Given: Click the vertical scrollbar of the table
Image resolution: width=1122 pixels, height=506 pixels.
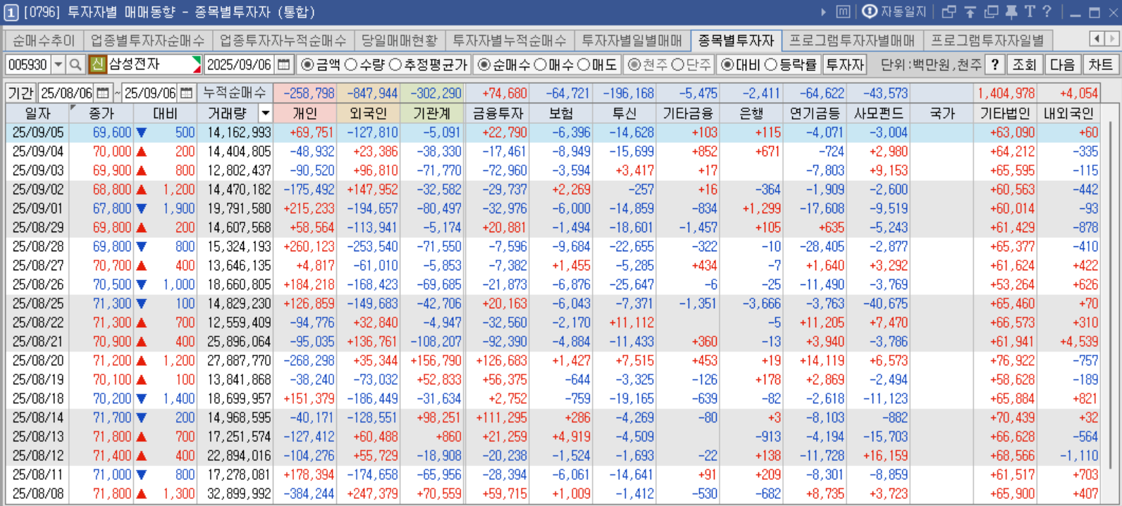Looking at the screenshot, I should click(x=1110, y=296).
